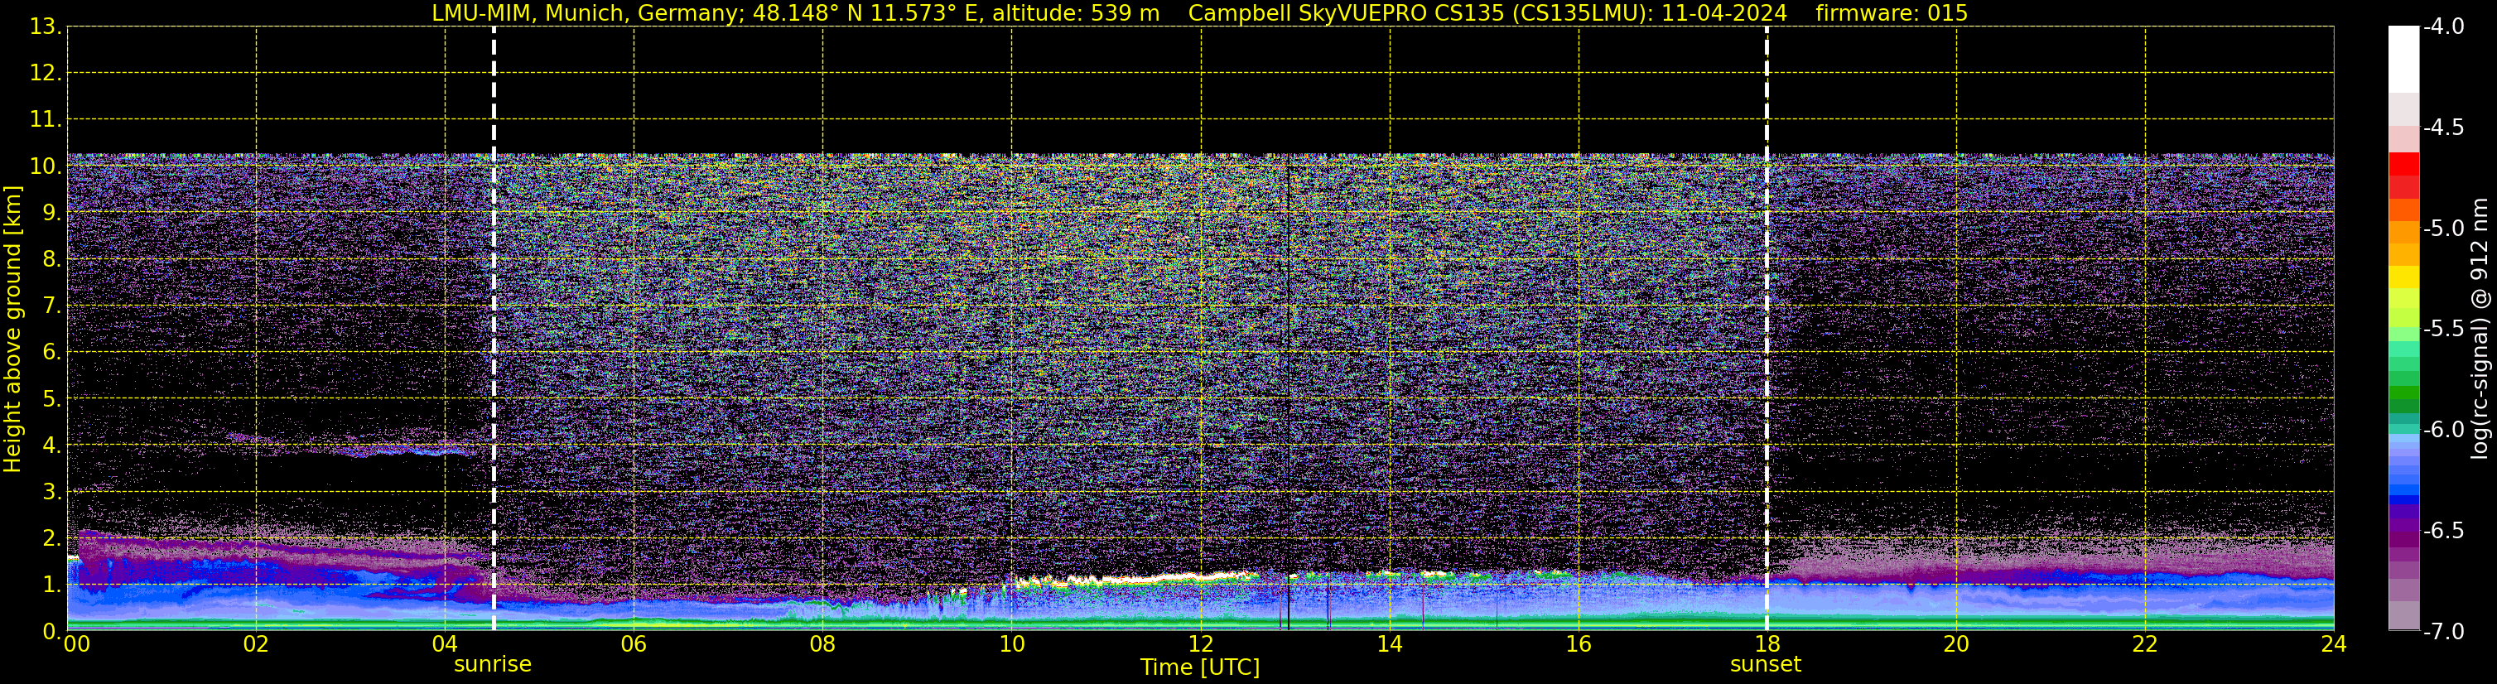Click the sunrise label below the axis

click(x=493, y=663)
